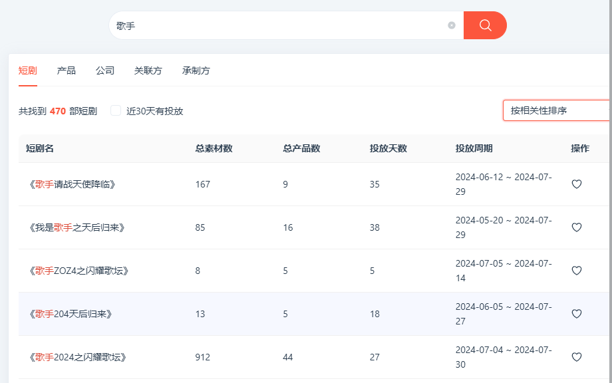The image size is (612, 383).
Task: Open the 按相关性排序 sort dropdown
Action: [557, 111]
